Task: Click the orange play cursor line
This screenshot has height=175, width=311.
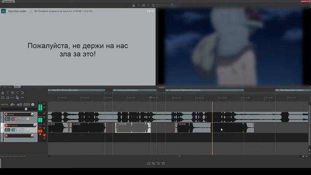Action: pyautogui.click(x=212, y=128)
